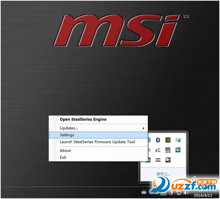Image resolution: width=220 pixels, height=199 pixels.
Task: Click the SteelSeries keyboard tray icon
Action: (158, 160)
